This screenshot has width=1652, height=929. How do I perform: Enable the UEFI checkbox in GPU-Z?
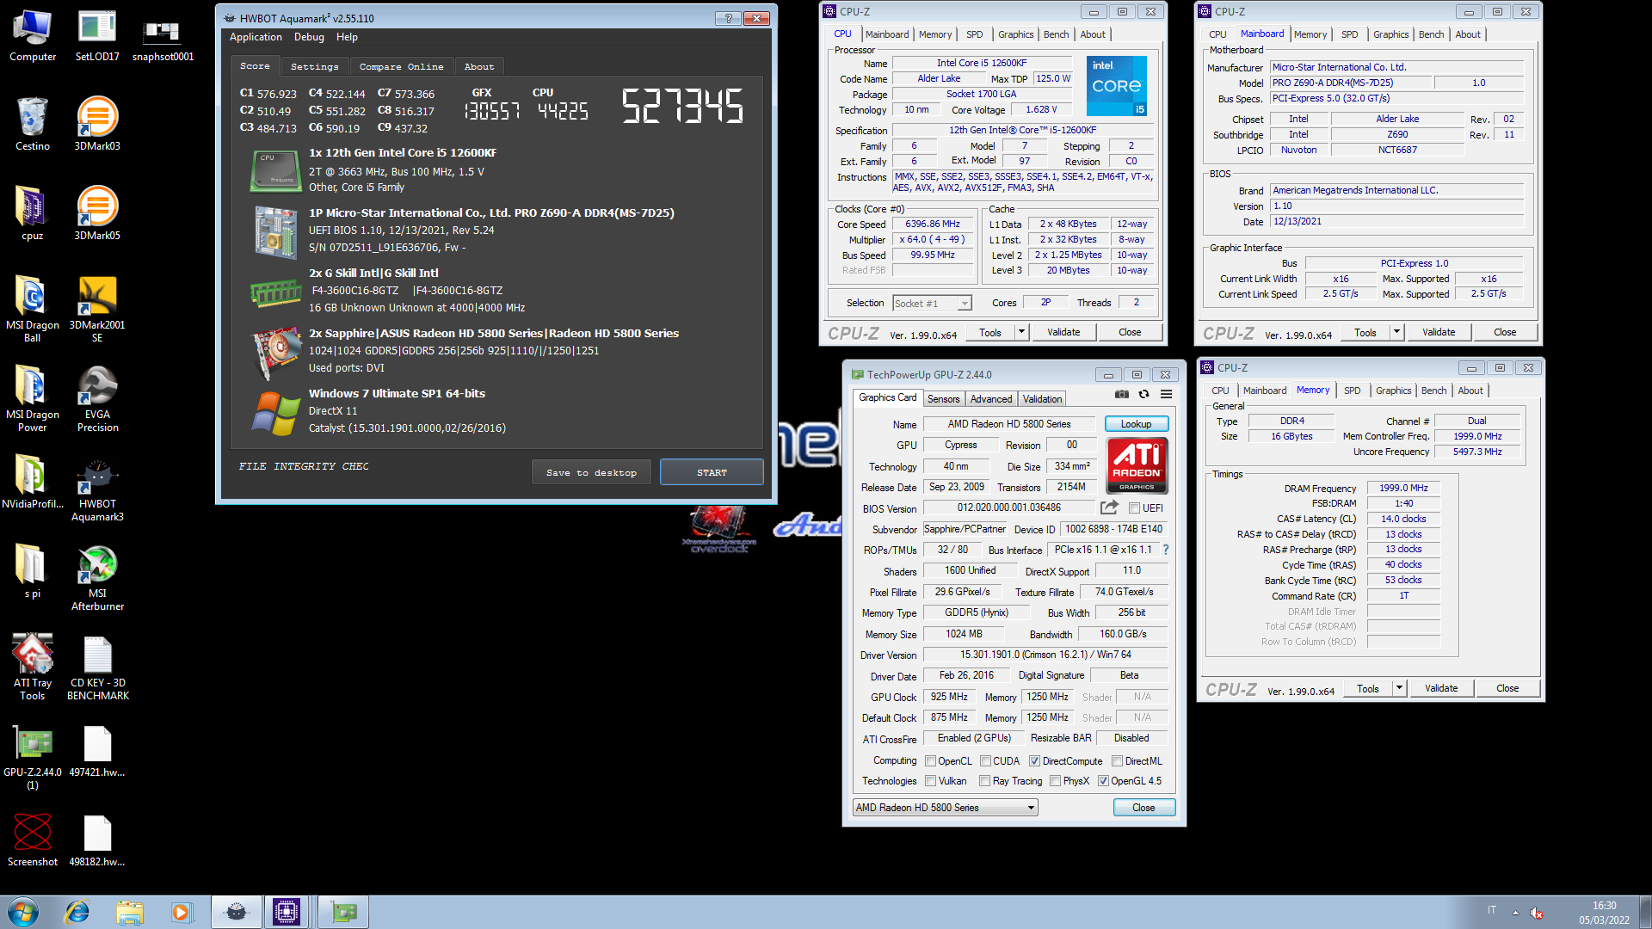[x=1134, y=508]
